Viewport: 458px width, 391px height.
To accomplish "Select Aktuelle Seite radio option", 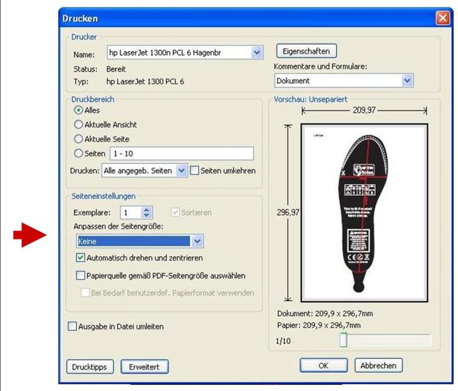I will pos(78,139).
